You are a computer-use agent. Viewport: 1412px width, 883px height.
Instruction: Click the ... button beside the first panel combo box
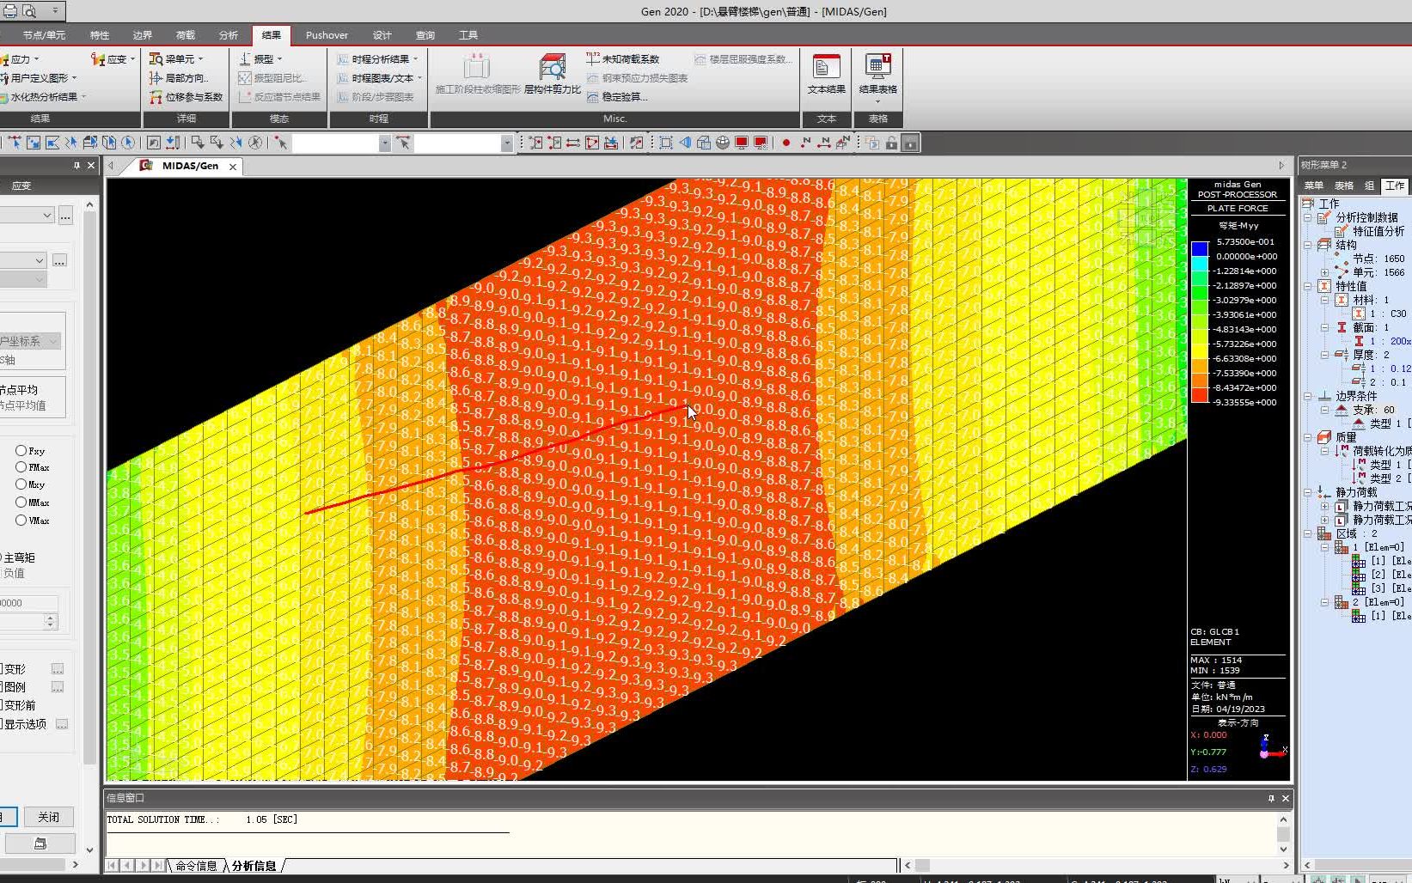65,216
